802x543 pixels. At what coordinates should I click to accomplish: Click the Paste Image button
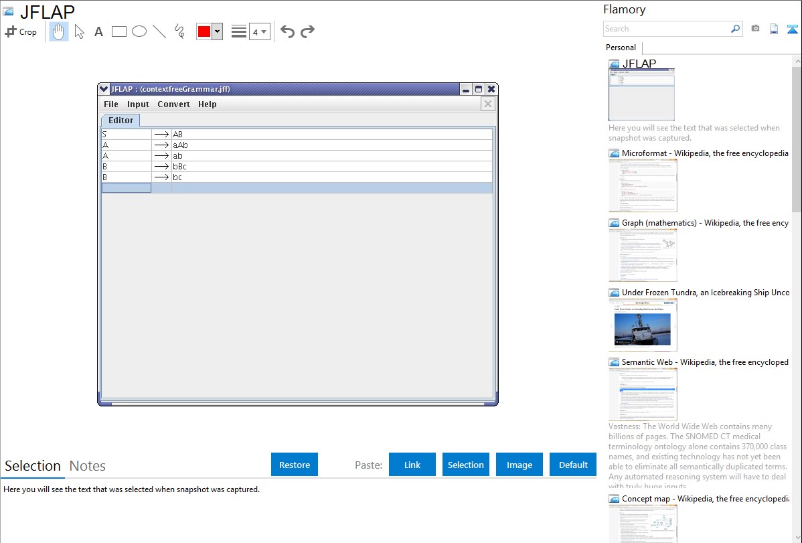click(x=519, y=465)
